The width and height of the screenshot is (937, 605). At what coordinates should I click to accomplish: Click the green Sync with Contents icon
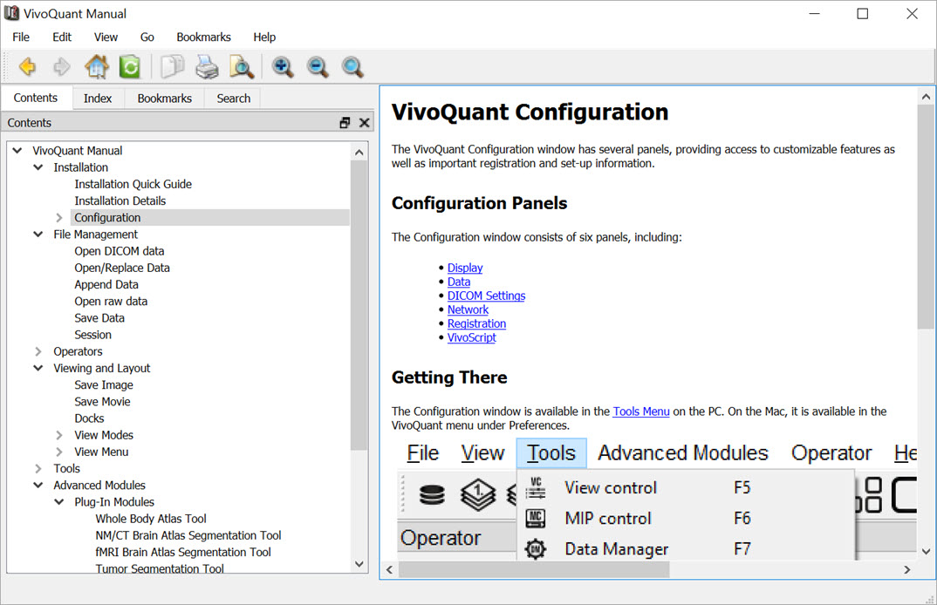point(129,67)
